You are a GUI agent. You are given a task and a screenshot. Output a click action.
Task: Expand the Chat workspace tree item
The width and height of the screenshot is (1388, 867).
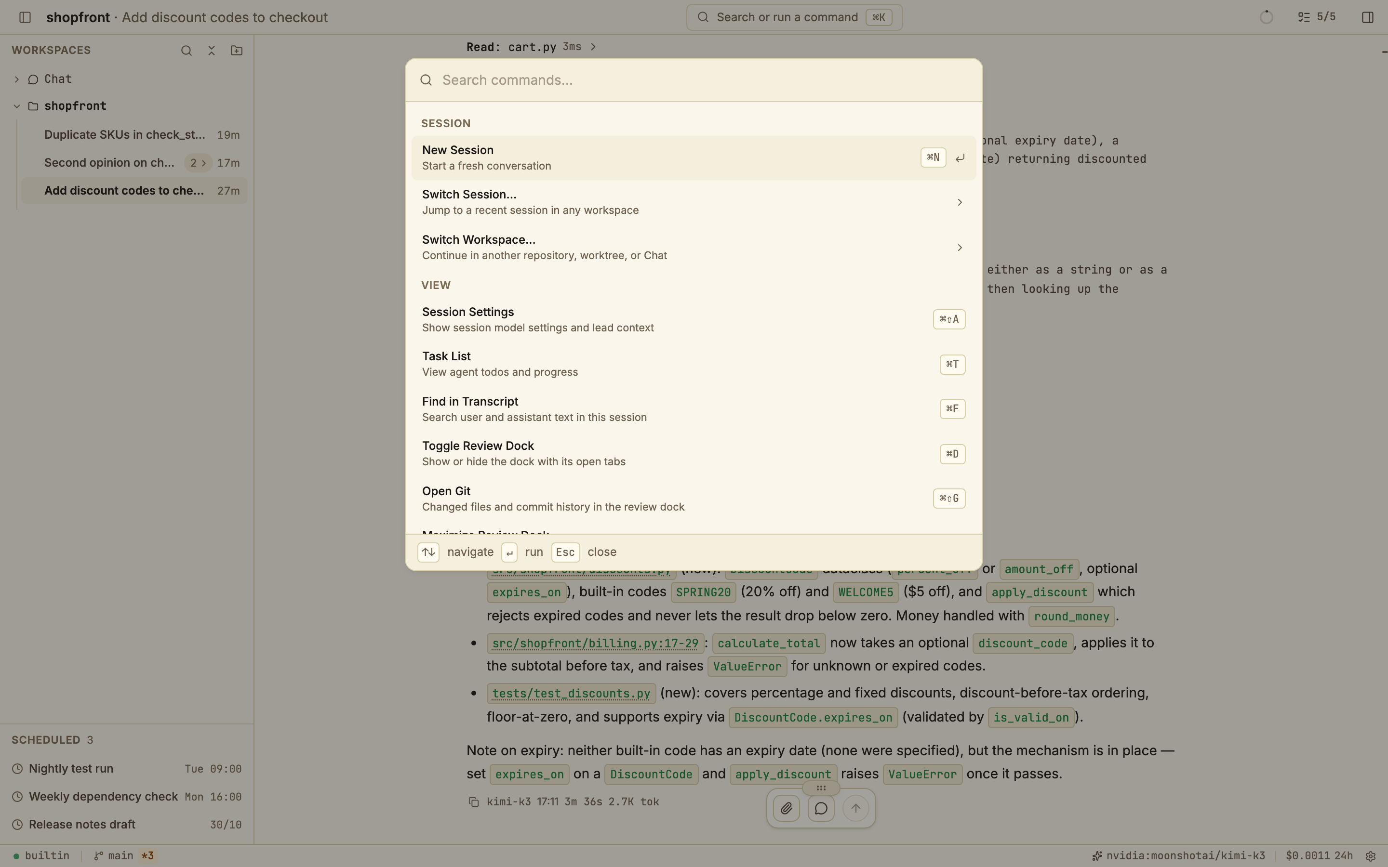click(x=17, y=79)
